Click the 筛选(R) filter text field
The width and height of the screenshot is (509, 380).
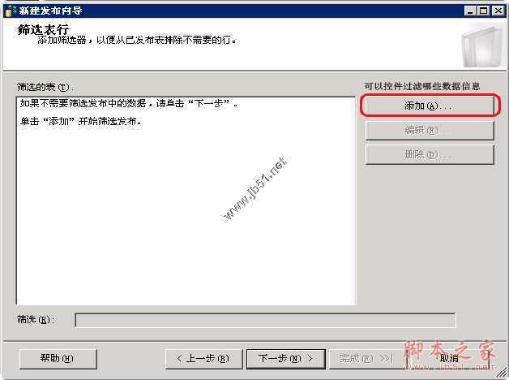[x=265, y=320]
